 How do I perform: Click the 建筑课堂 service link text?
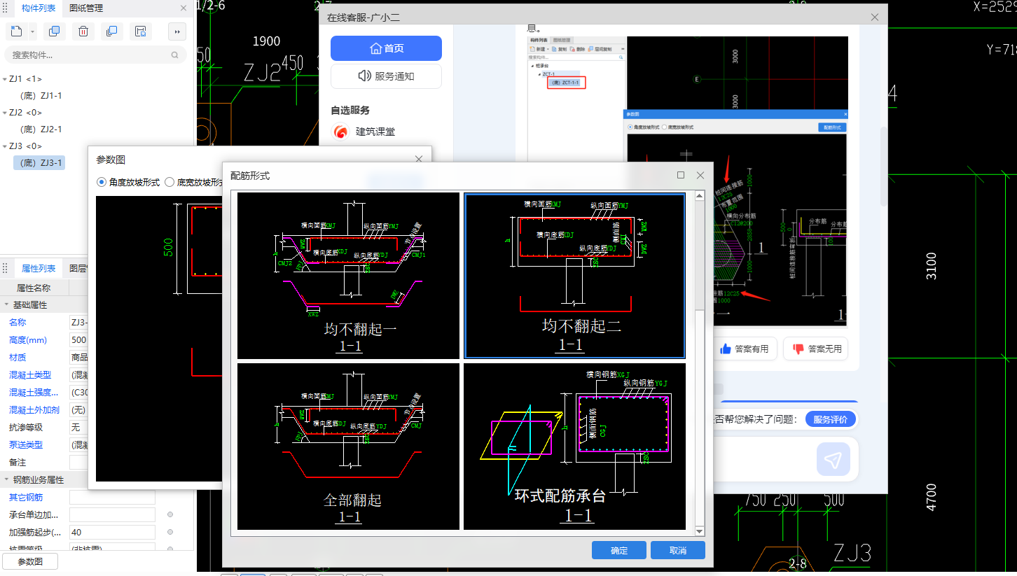tap(375, 131)
